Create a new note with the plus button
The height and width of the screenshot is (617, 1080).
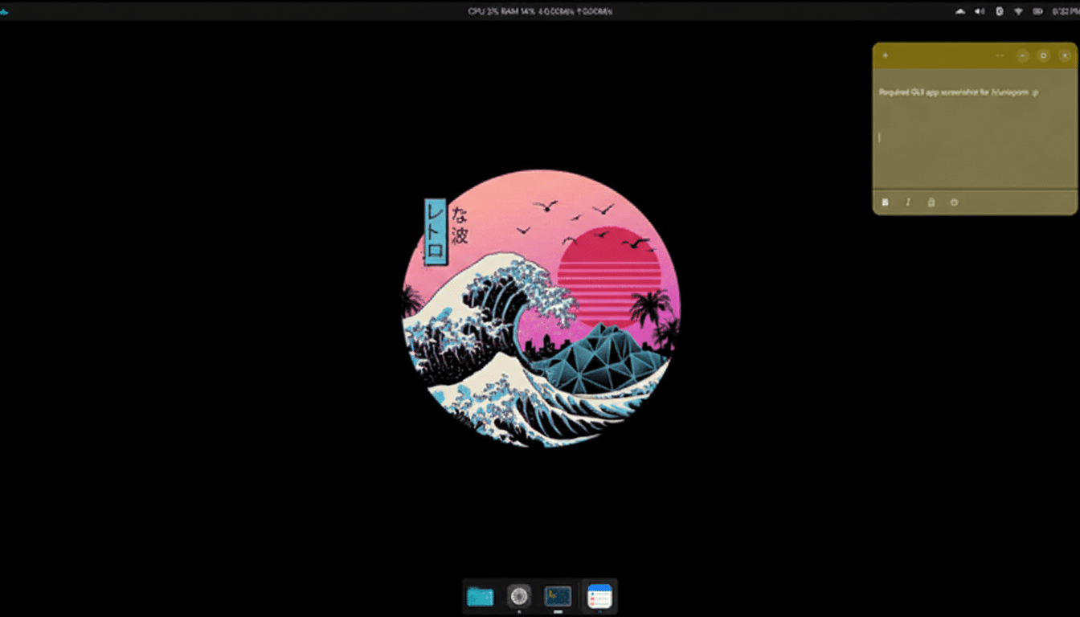pos(885,55)
